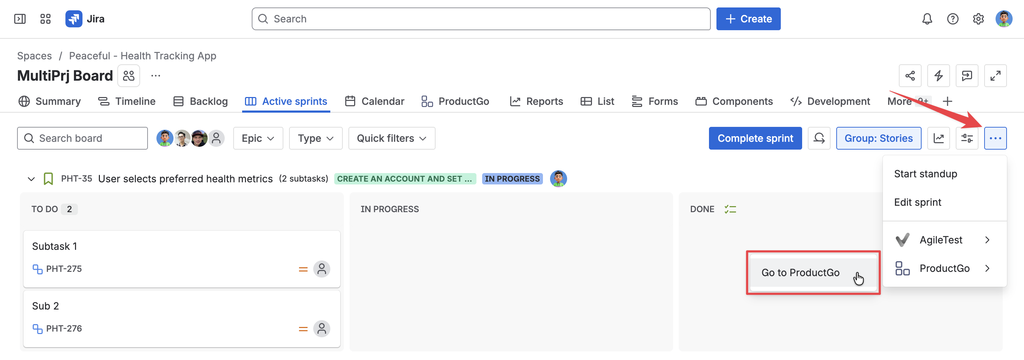Click the Search board field
Image resolution: width=1024 pixels, height=360 pixels.
tap(82, 138)
